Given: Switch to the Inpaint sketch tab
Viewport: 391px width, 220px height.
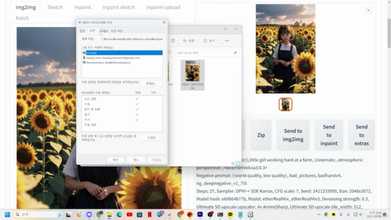Looking at the screenshot, I should (x=119, y=7).
